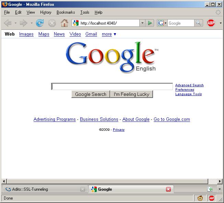
Task: Click the 'Done' status bar text
Action: (8, 198)
